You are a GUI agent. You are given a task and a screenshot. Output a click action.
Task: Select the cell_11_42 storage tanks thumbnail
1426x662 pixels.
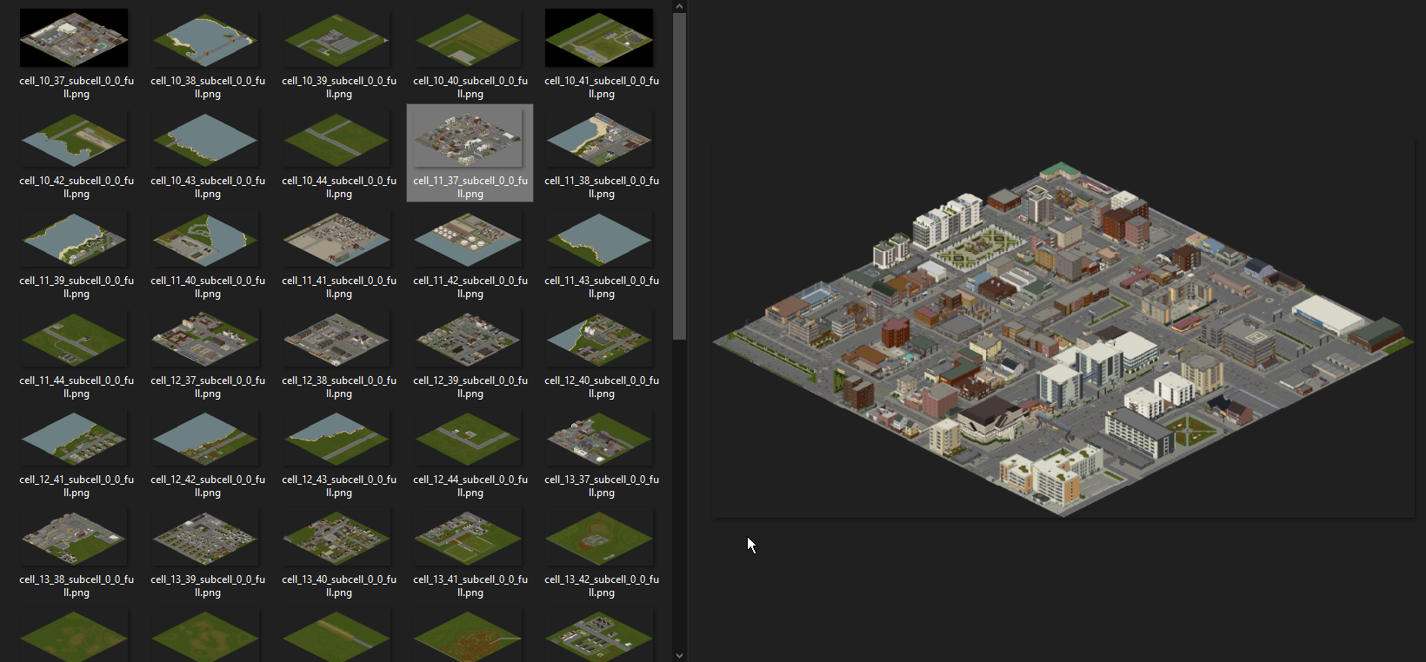pos(468,239)
